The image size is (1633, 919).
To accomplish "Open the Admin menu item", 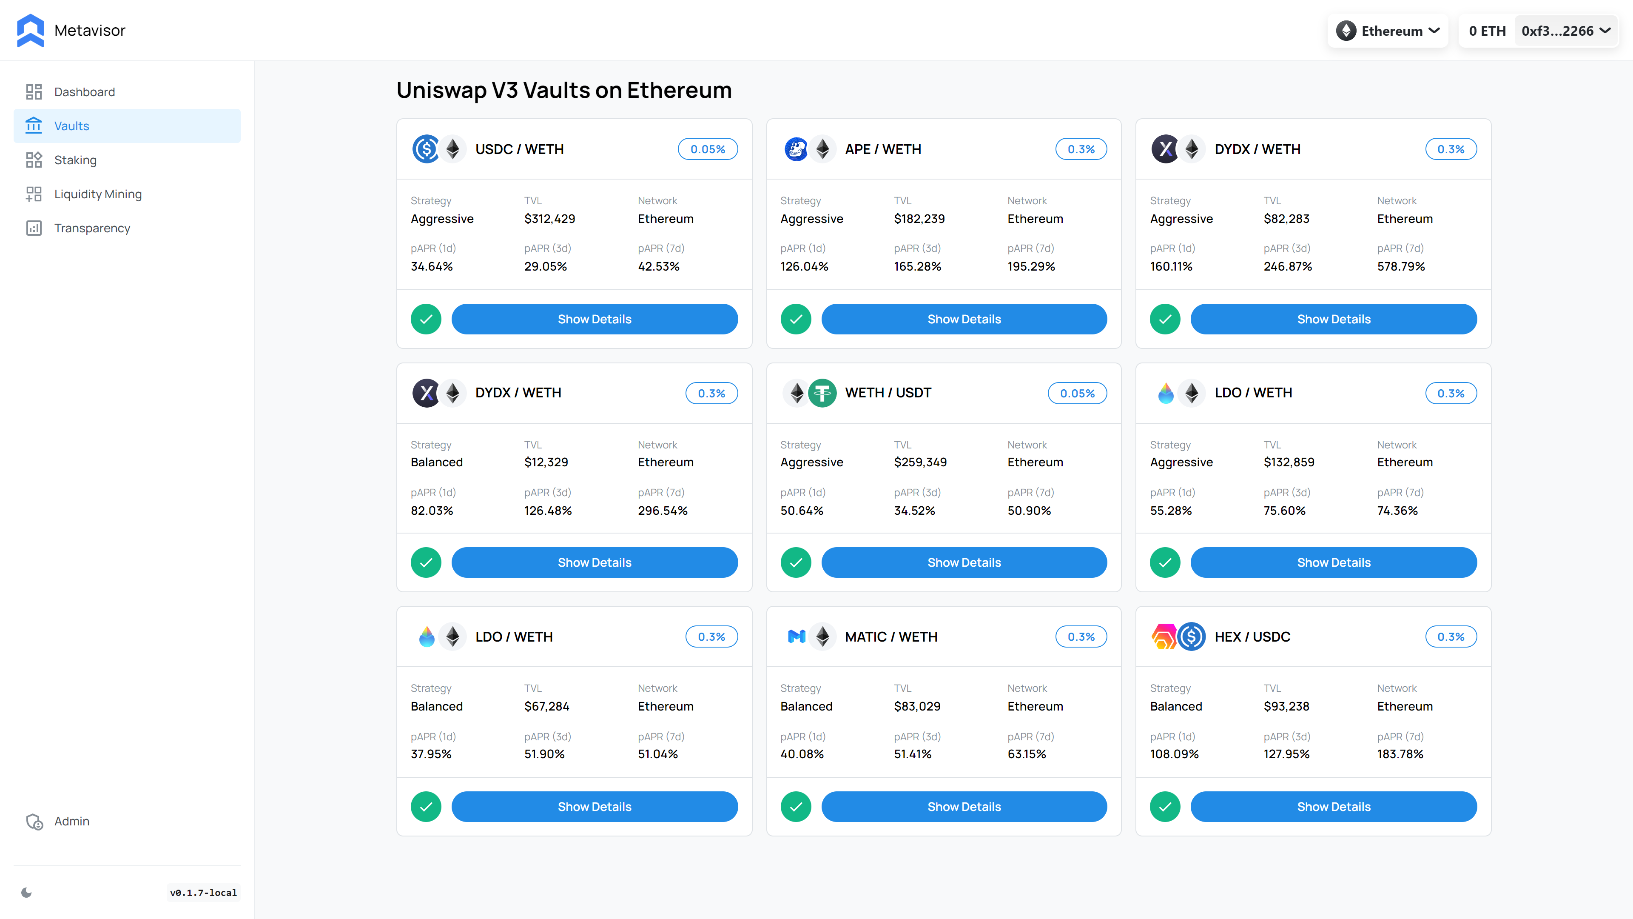I will (127, 821).
